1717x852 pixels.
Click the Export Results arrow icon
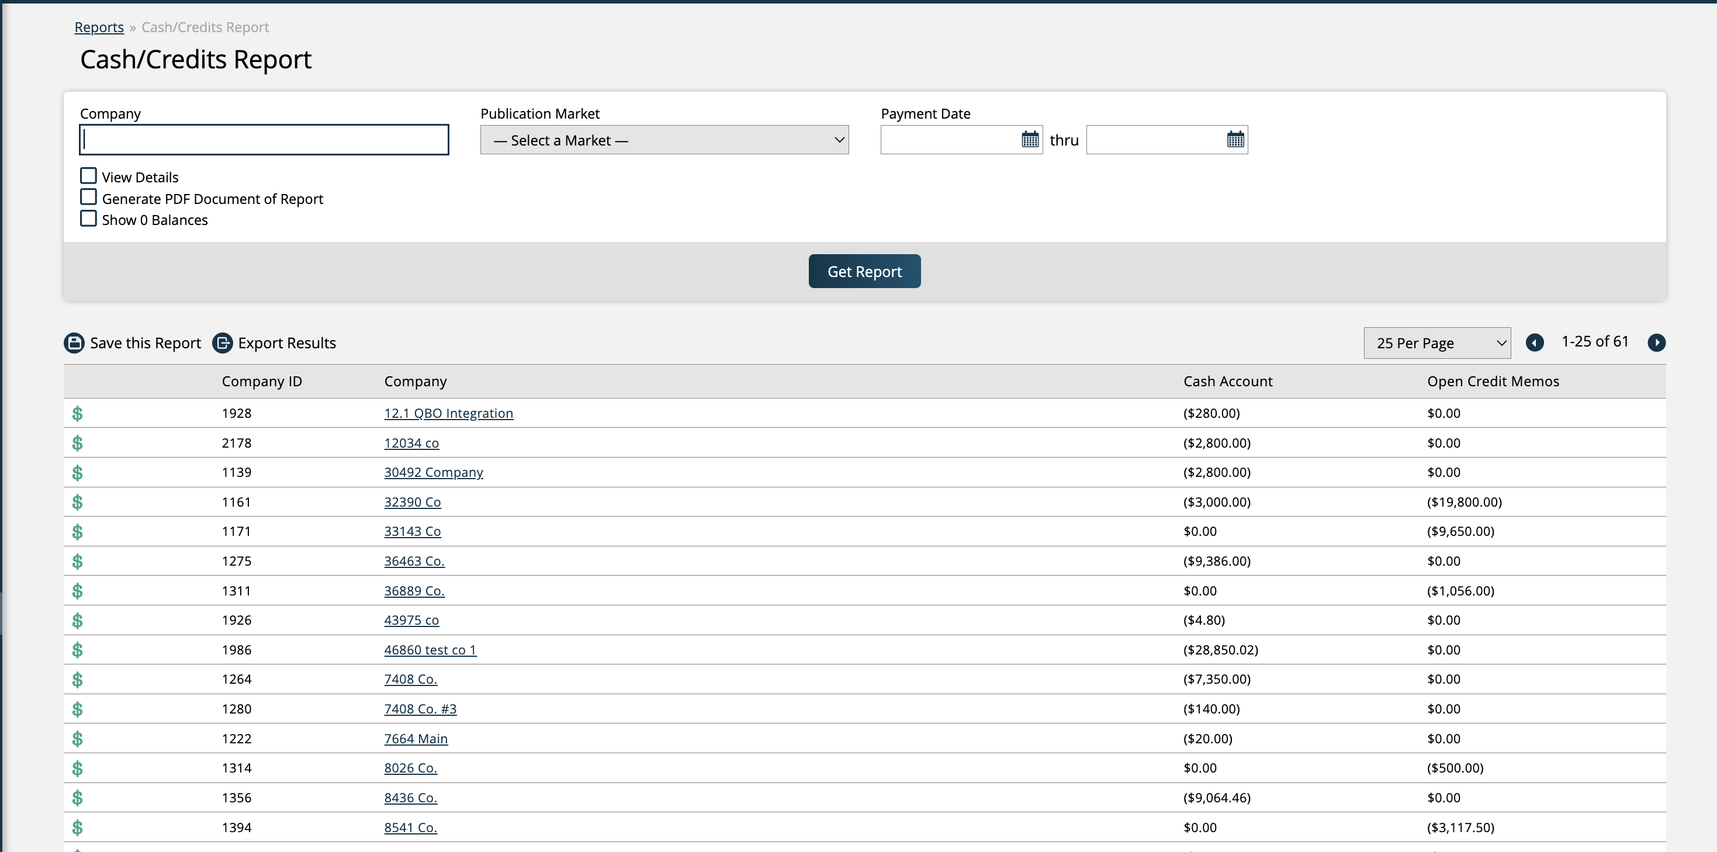222,342
